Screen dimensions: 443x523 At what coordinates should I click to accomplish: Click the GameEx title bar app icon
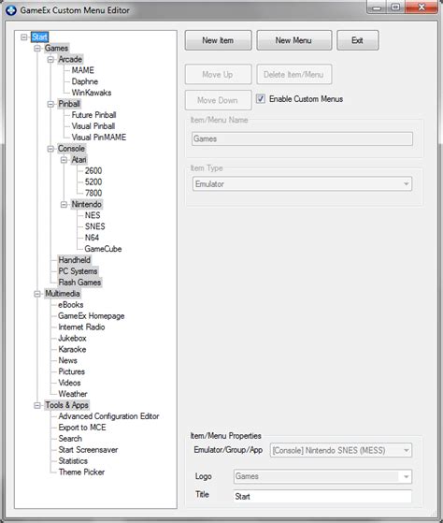click(11, 10)
